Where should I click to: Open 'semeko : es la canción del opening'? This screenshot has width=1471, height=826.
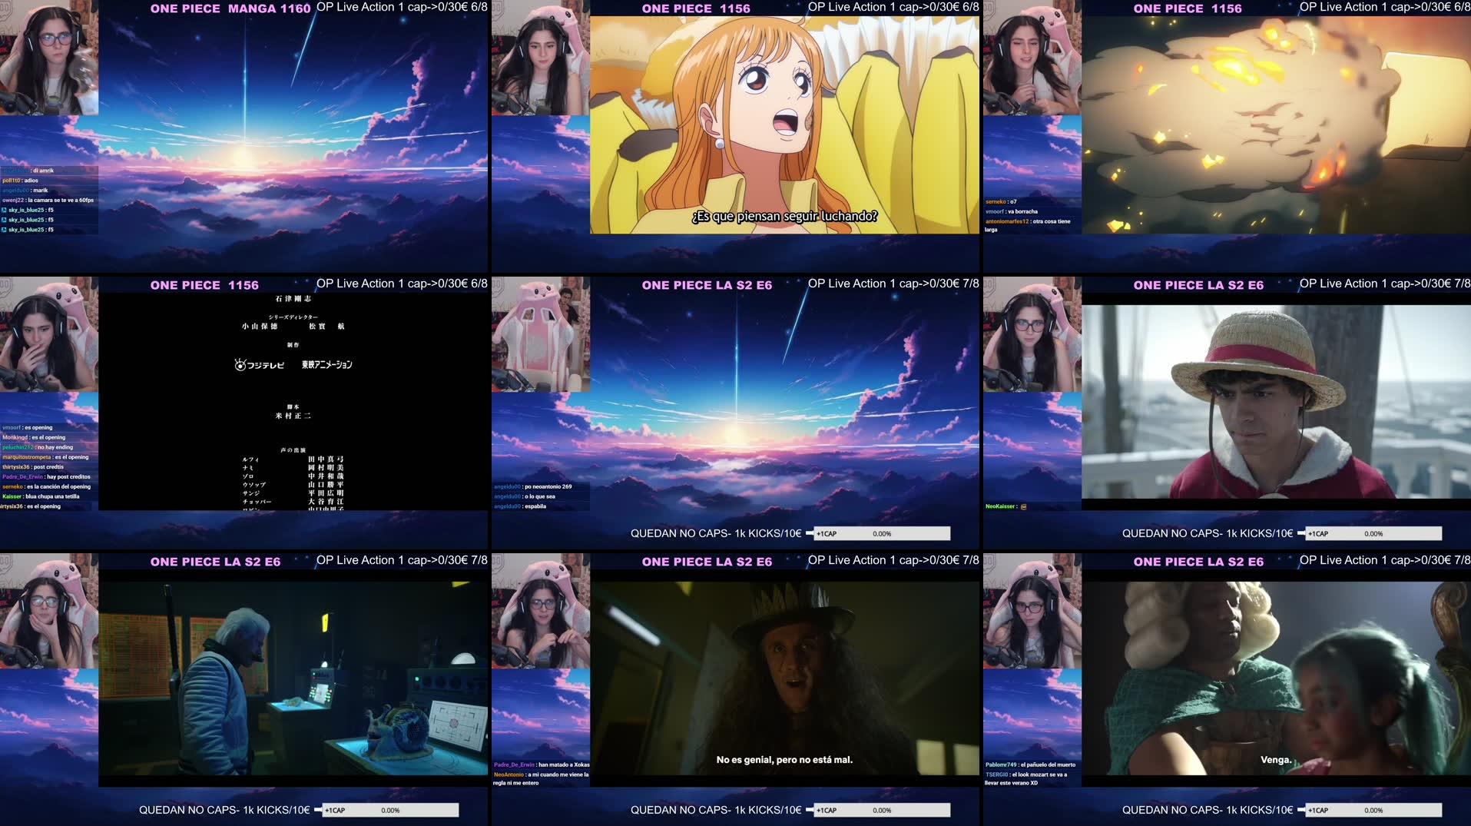pyautogui.click(x=46, y=486)
